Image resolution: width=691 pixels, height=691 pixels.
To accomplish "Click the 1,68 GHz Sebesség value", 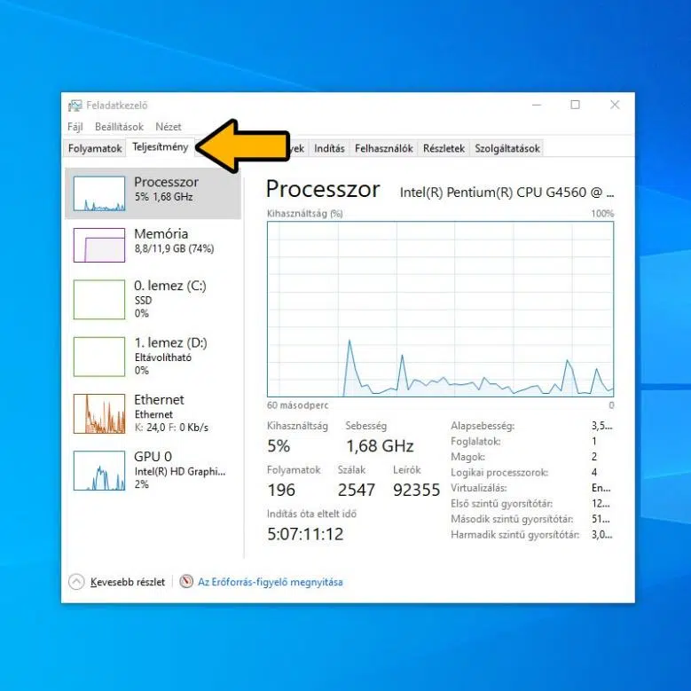I will click(380, 446).
